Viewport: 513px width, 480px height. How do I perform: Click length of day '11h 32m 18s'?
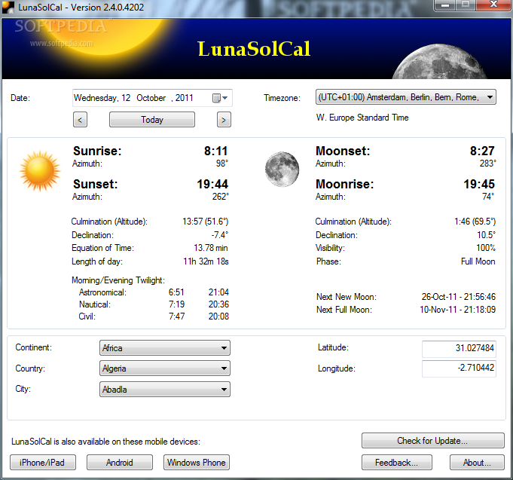coord(206,261)
